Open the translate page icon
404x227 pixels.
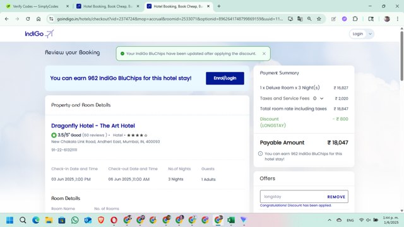[x=300, y=19]
